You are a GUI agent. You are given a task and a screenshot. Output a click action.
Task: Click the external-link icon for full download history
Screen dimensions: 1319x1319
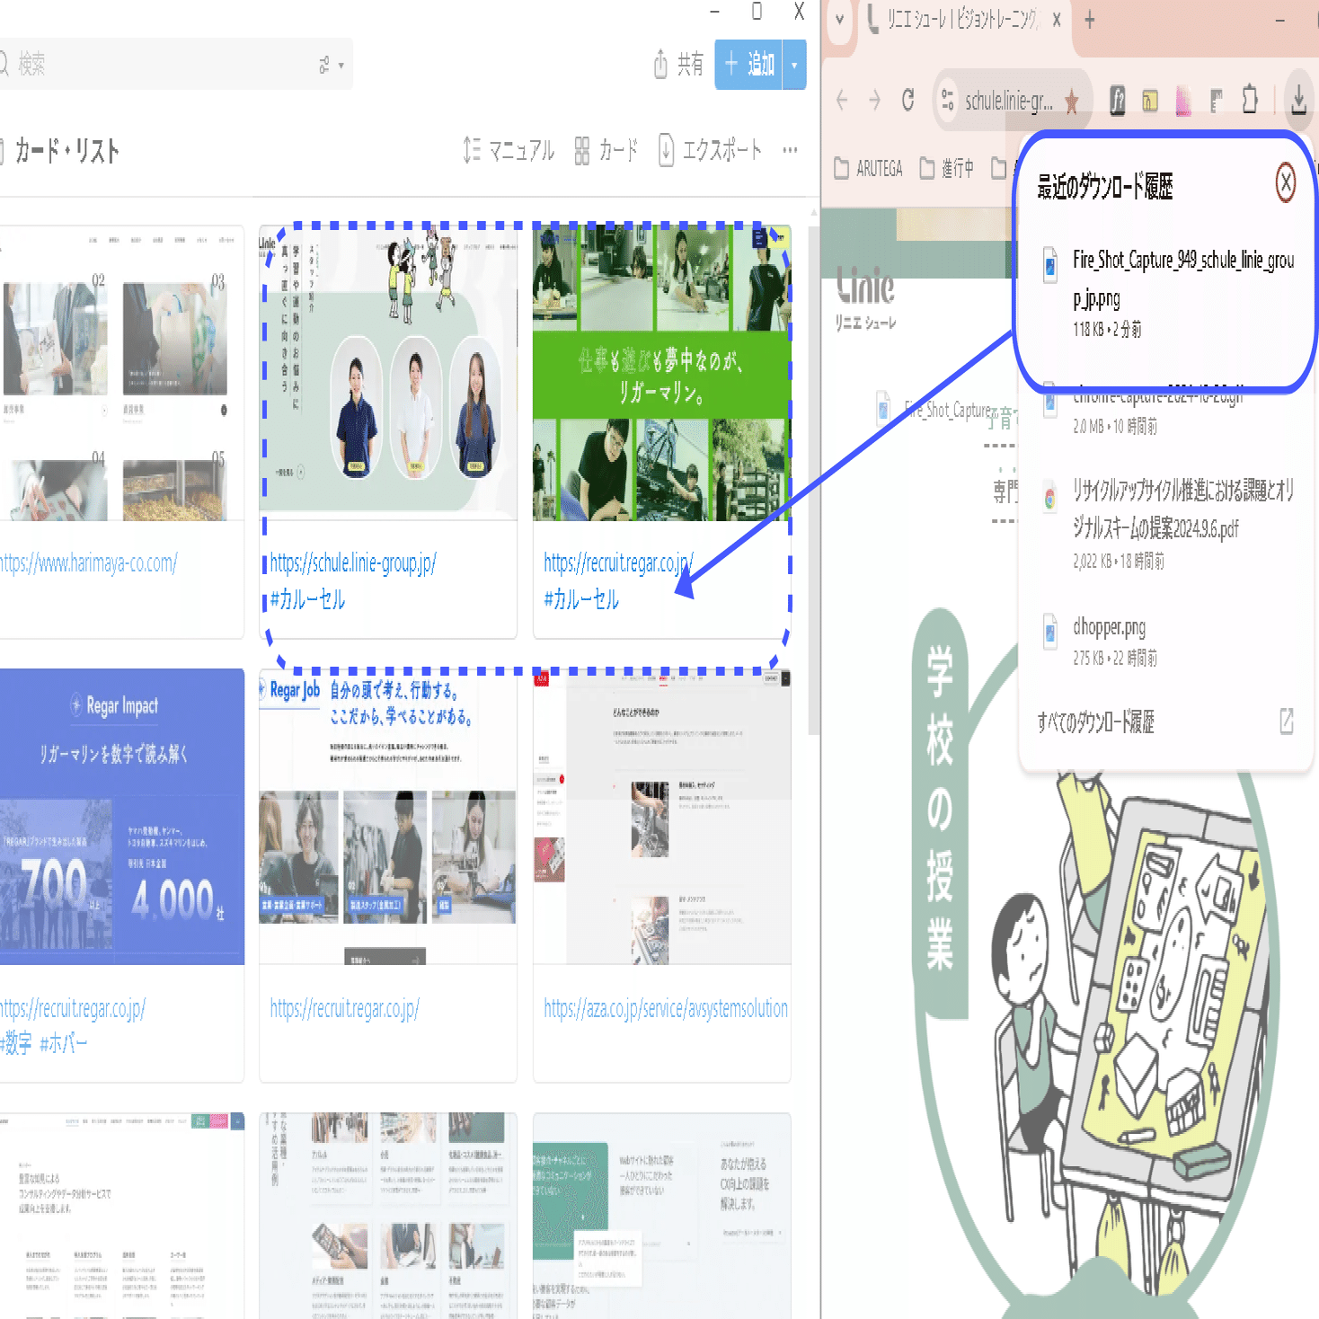[1287, 721]
